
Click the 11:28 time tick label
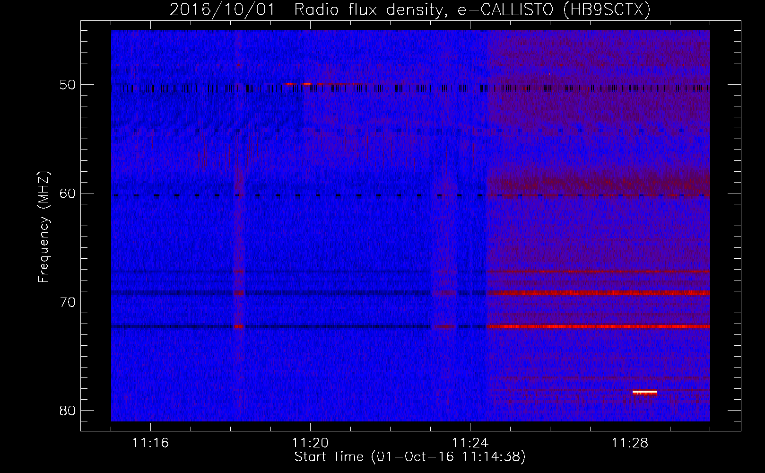630,443
